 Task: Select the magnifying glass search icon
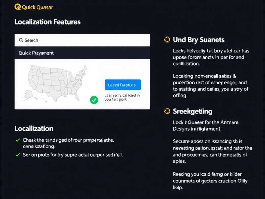pos(22,40)
